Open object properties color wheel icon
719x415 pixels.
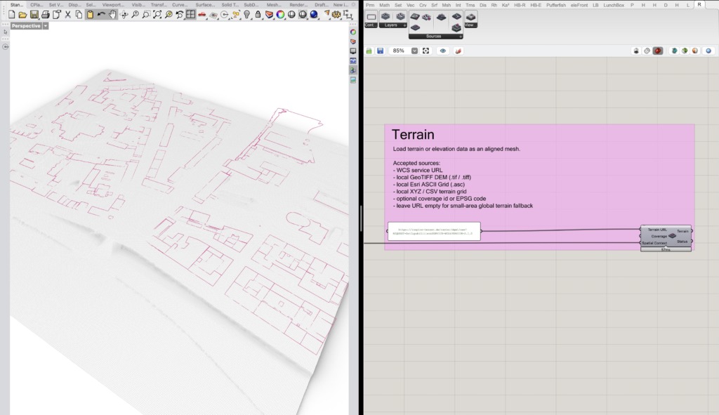pos(280,15)
